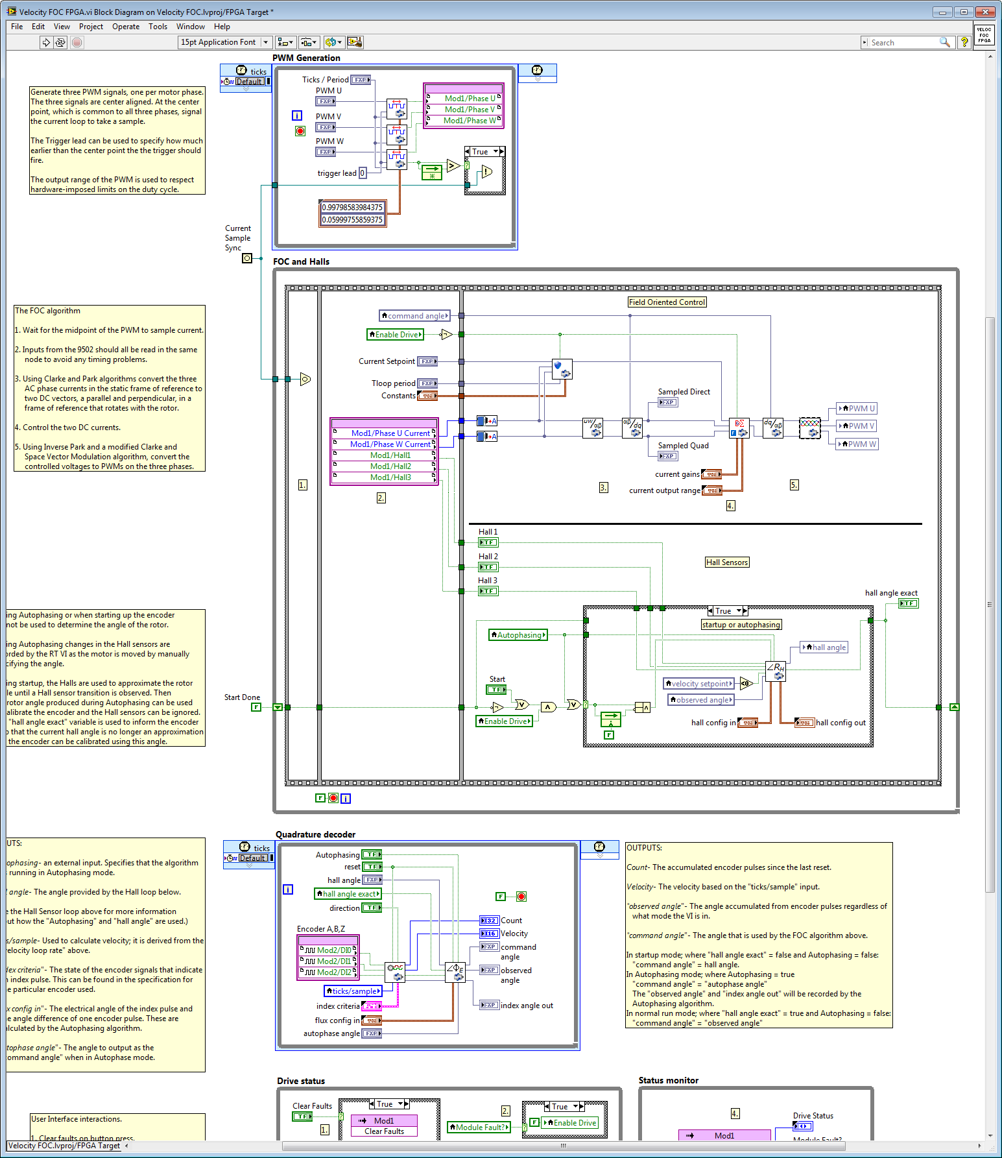1002x1158 pixels.
Task: Click the horizontal scrollbar thumb
Action: [x=564, y=1146]
